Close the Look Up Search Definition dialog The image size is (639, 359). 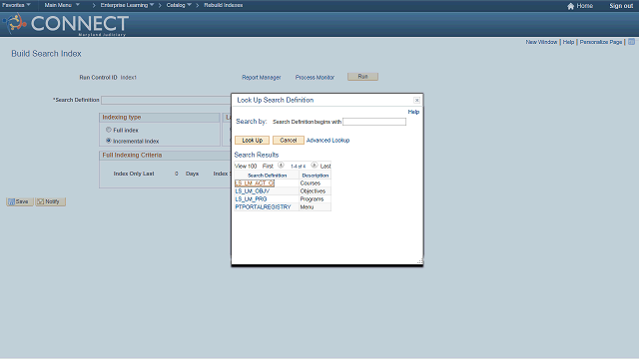pyautogui.click(x=416, y=100)
